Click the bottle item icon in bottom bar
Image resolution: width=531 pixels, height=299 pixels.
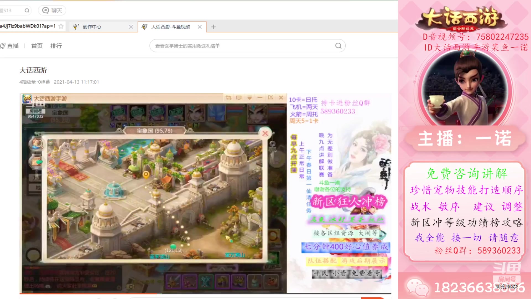click(255, 281)
